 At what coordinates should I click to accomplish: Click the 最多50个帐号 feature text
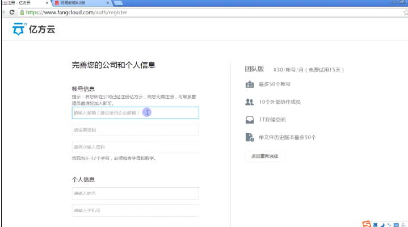click(x=275, y=84)
